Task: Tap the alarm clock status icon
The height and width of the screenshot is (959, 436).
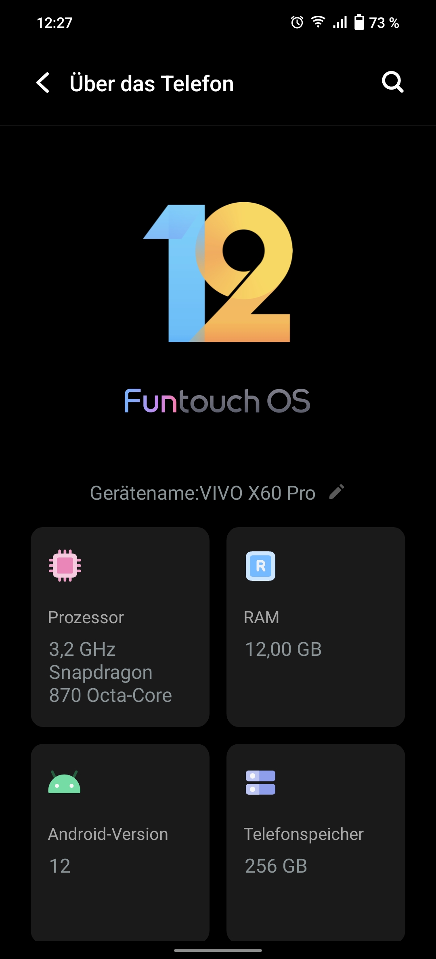Action: click(x=297, y=22)
